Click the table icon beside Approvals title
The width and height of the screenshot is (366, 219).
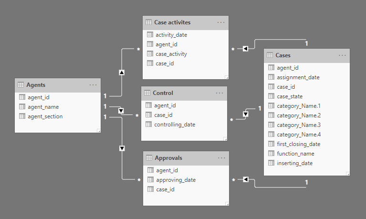tap(149, 157)
